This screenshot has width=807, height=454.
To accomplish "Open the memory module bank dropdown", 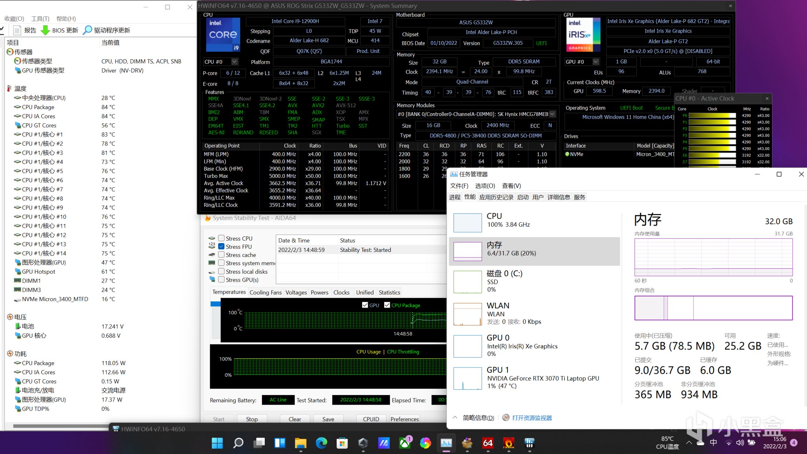I will (x=552, y=114).
